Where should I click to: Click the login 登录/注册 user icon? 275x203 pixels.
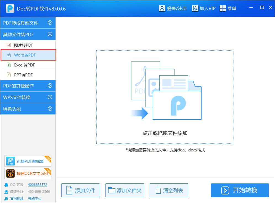point(162,8)
